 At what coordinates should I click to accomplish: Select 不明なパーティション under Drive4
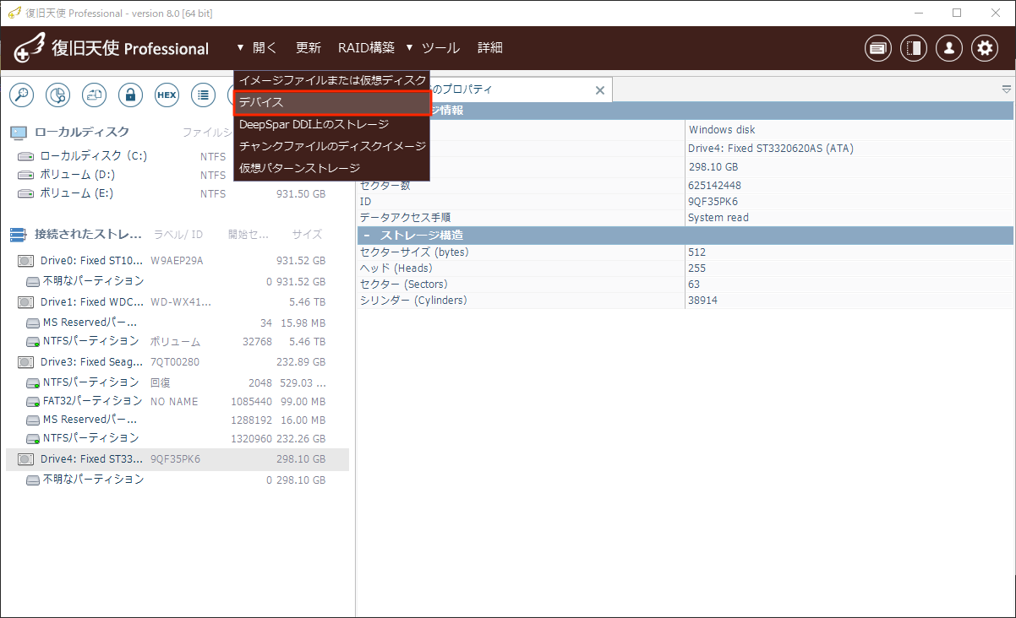[178, 480]
